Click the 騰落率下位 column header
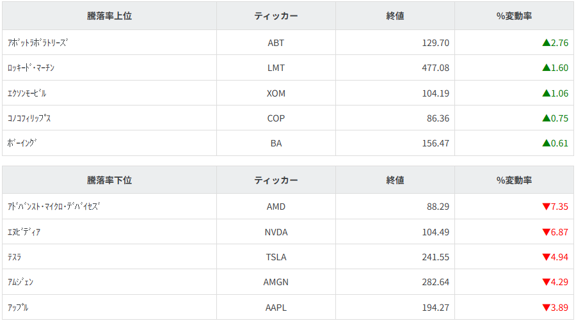Image resolution: width=576 pixels, height=321 pixels. pos(109,180)
